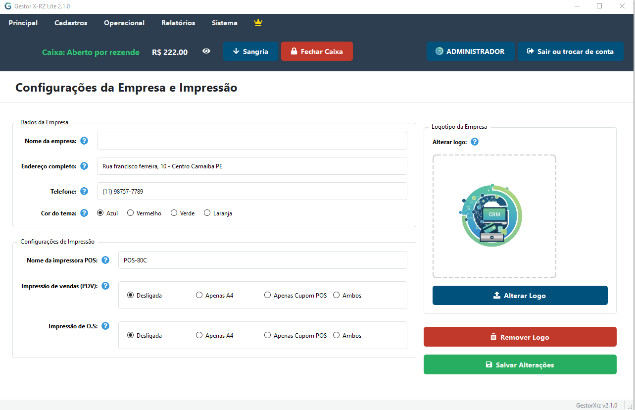Screen dimensions: 635x410
Task: Select Apenas A4 for Impressão de vendas
Action: 199,295
